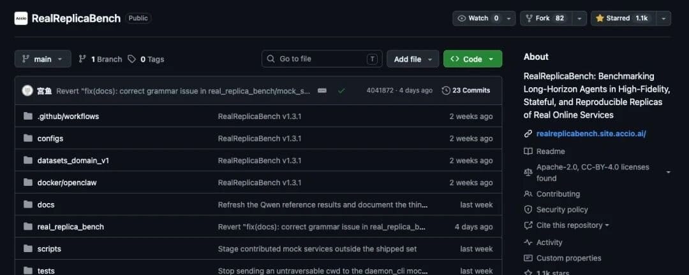This screenshot has width=689, height=275.
Task: Open the Add file dropdown
Action: 413,59
